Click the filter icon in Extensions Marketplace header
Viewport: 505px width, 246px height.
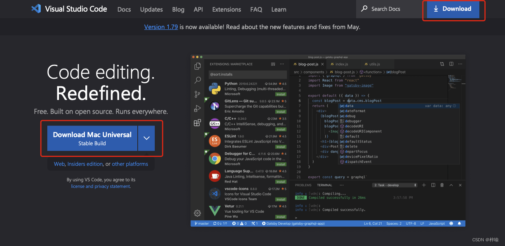(x=273, y=64)
